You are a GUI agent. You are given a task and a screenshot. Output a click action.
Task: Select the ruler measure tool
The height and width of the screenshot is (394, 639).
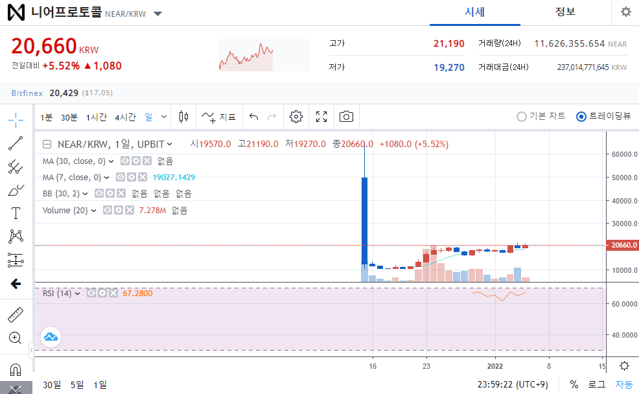click(16, 315)
